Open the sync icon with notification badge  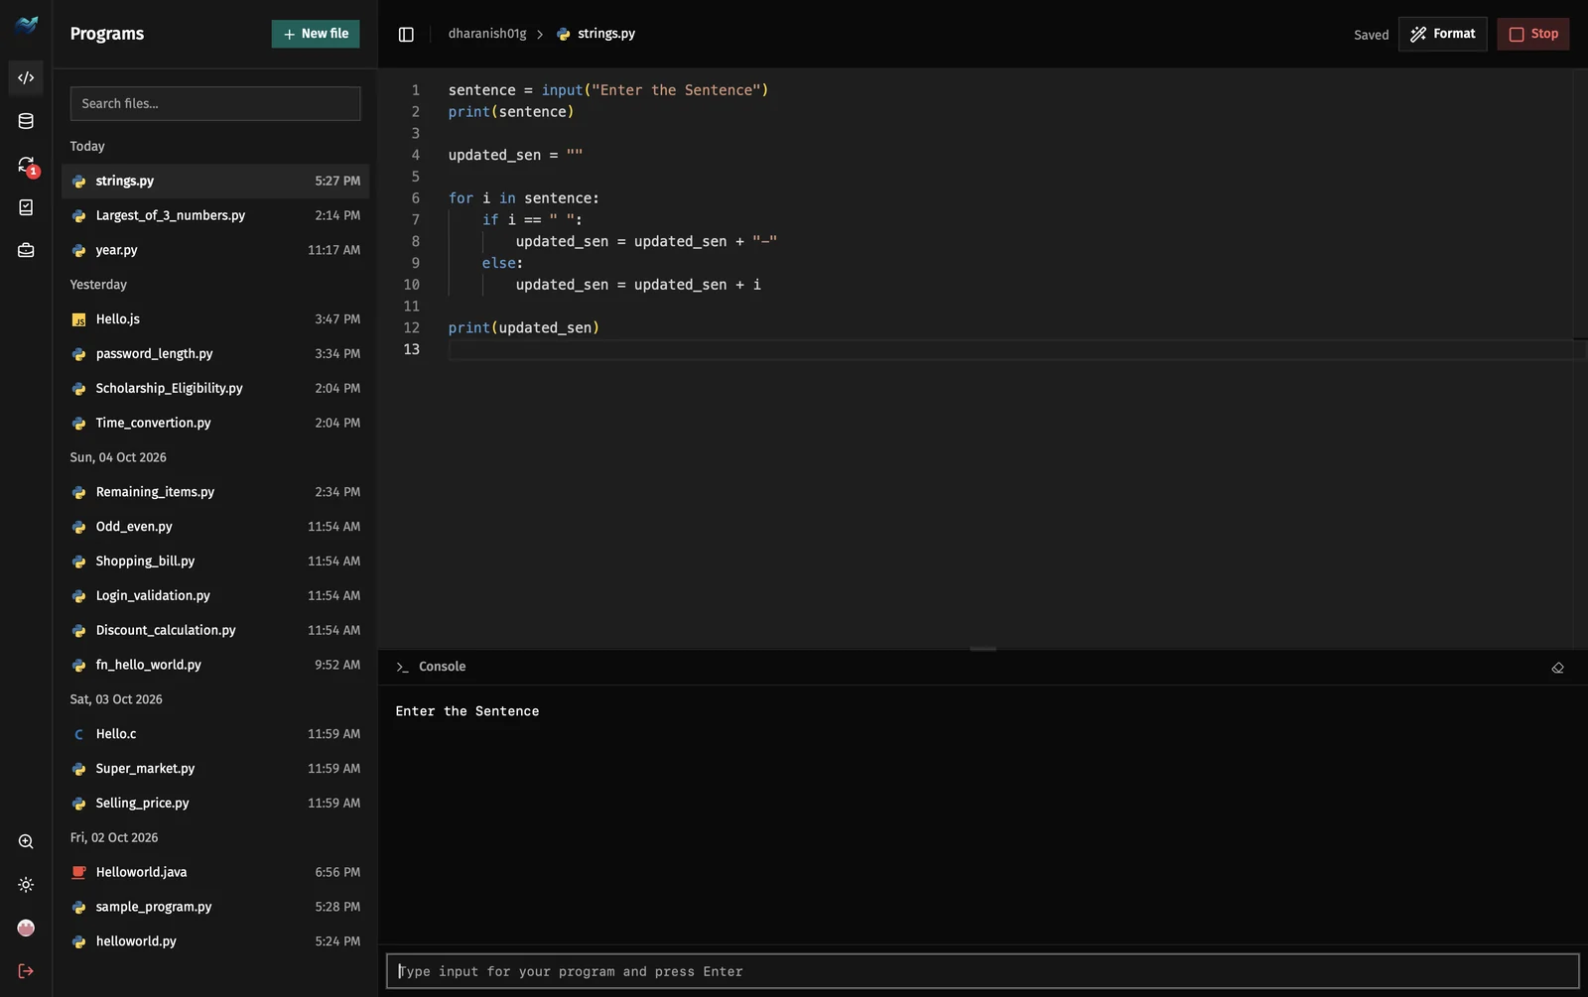(26, 165)
